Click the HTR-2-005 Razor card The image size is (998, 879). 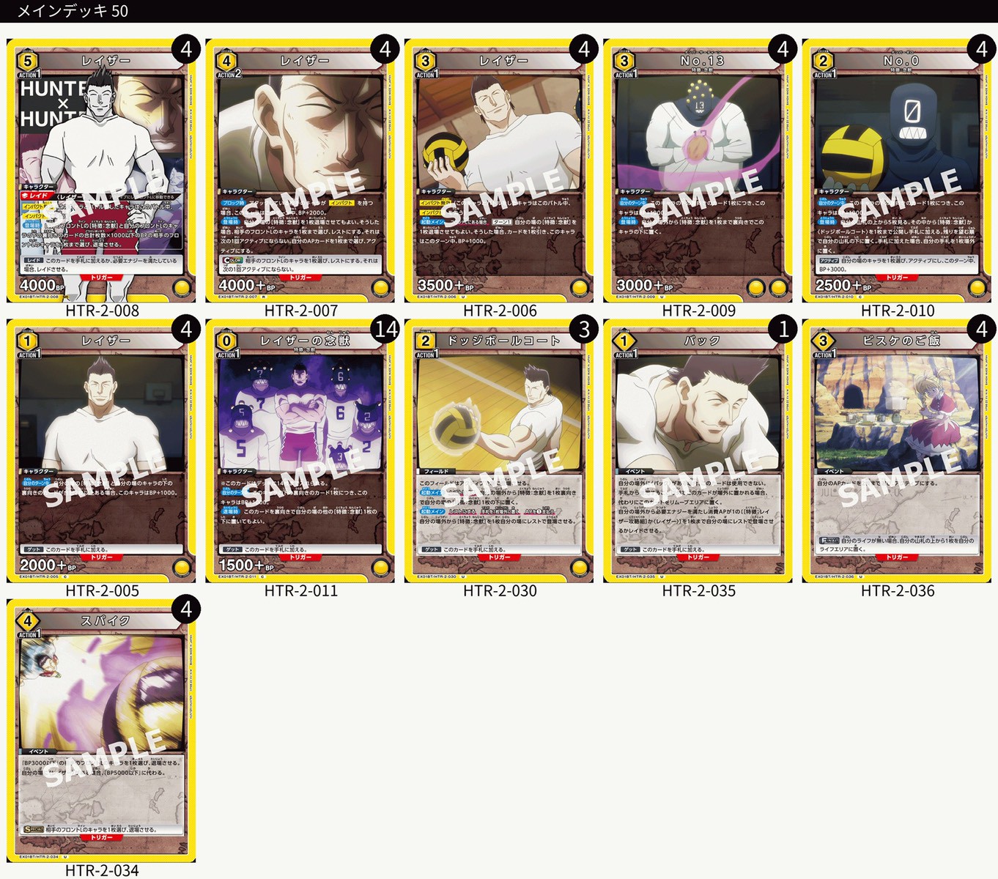(x=102, y=450)
